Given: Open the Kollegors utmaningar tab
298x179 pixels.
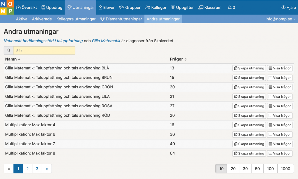Looking at the screenshot, I should pyautogui.click(x=76, y=19).
